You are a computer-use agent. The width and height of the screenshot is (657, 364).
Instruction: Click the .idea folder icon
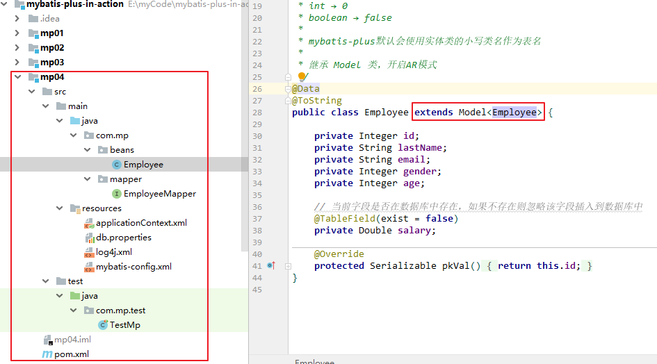pos(33,19)
